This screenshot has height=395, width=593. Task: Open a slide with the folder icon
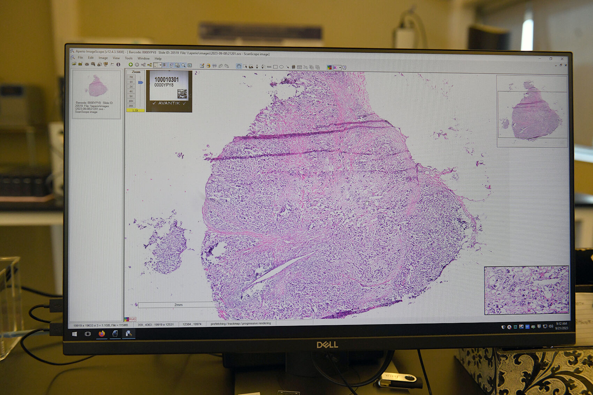[75, 64]
